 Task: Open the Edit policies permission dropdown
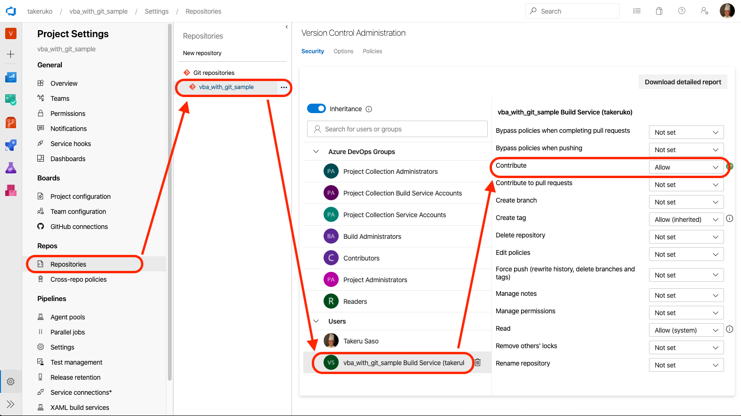[x=686, y=254]
